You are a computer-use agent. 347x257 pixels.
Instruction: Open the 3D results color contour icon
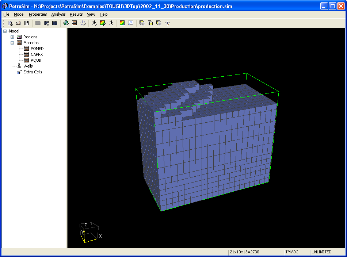click(x=122, y=23)
